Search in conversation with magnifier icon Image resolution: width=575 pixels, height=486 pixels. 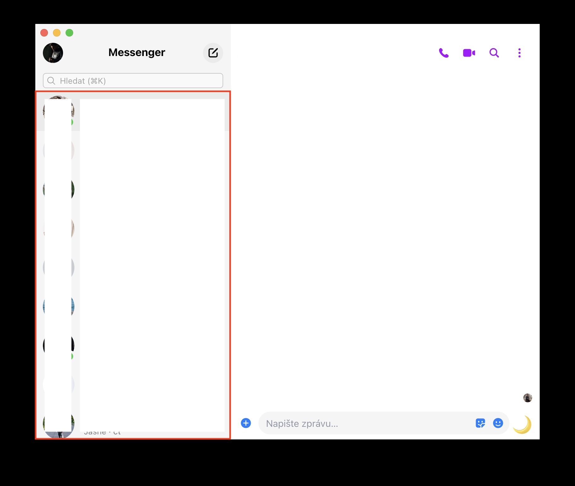[x=494, y=53]
